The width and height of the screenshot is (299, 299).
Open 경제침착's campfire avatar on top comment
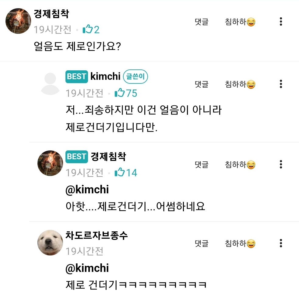(18, 21)
